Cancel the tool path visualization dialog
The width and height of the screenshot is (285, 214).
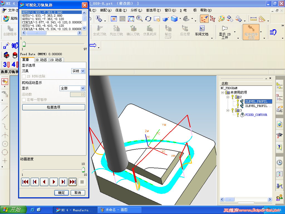point(78,193)
